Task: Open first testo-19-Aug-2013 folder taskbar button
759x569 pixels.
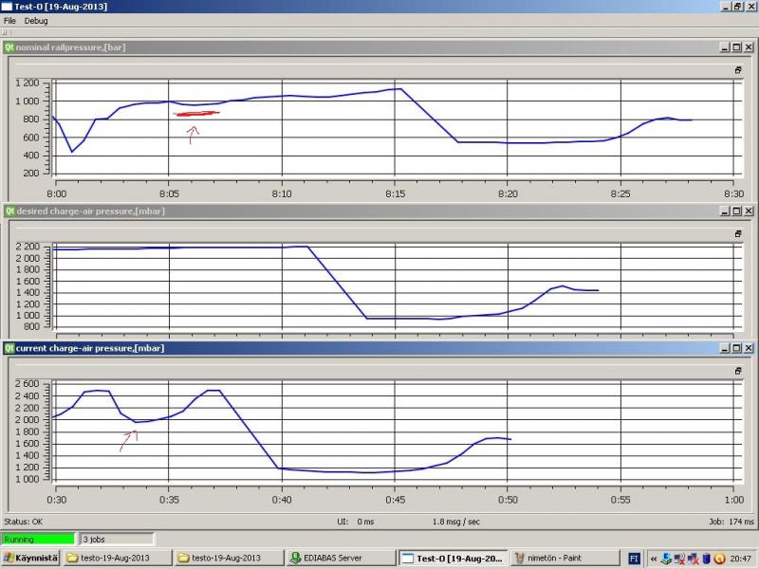Action: coord(116,558)
